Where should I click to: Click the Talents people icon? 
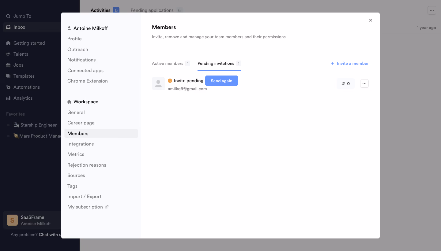click(8, 54)
